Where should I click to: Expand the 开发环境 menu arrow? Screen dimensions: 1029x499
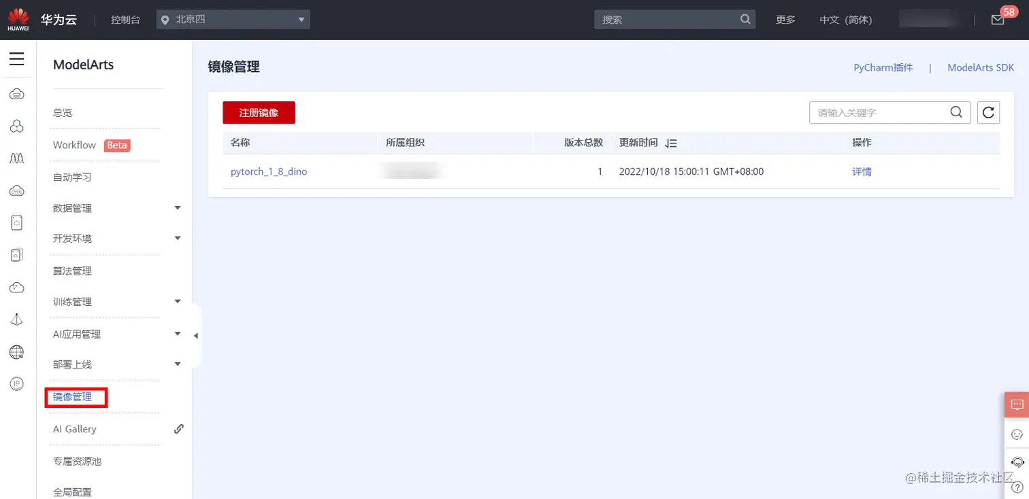coord(178,238)
